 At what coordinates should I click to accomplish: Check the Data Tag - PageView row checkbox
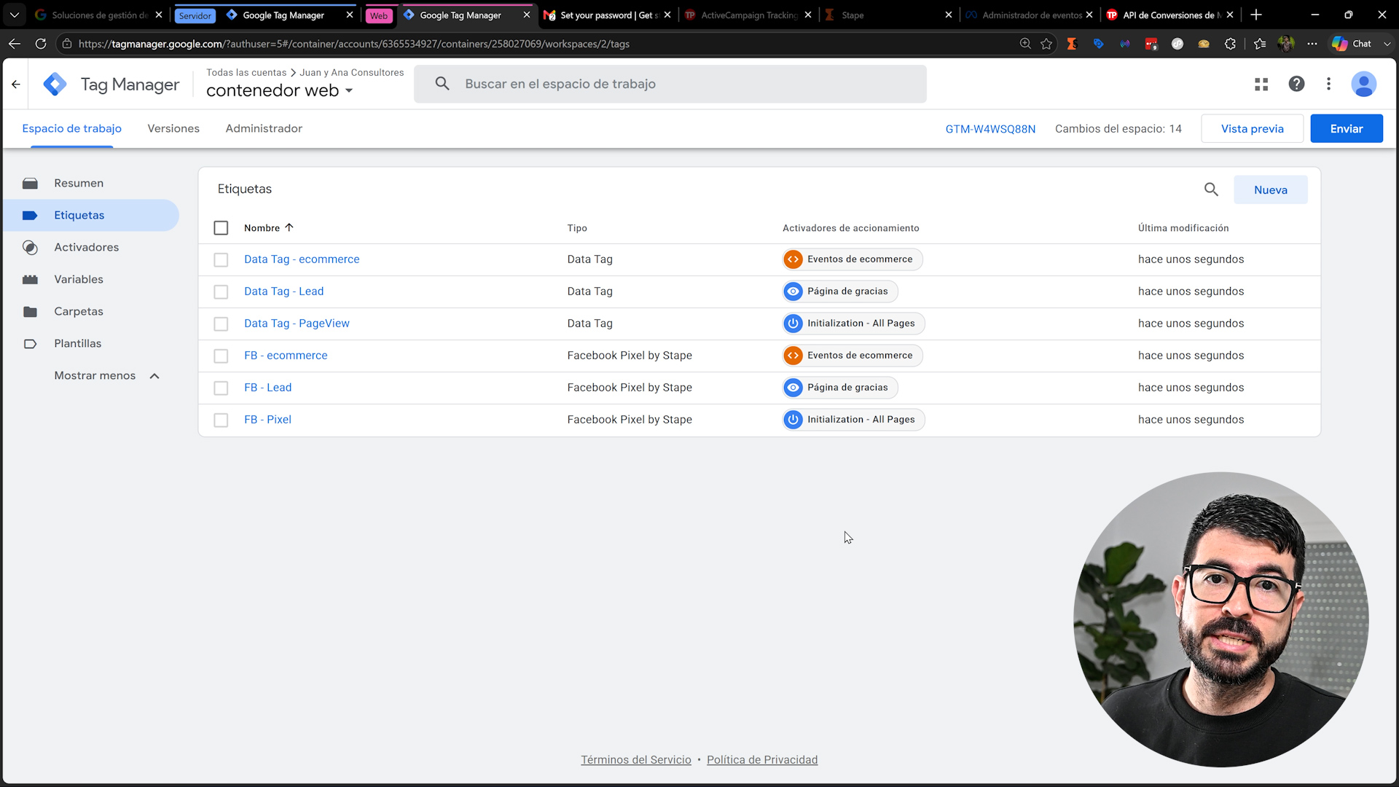pyautogui.click(x=221, y=324)
